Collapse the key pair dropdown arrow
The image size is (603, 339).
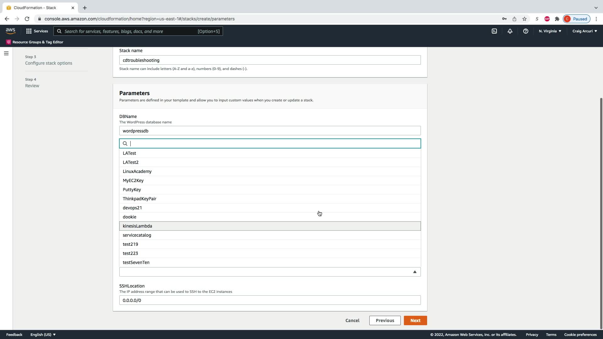pyautogui.click(x=415, y=272)
